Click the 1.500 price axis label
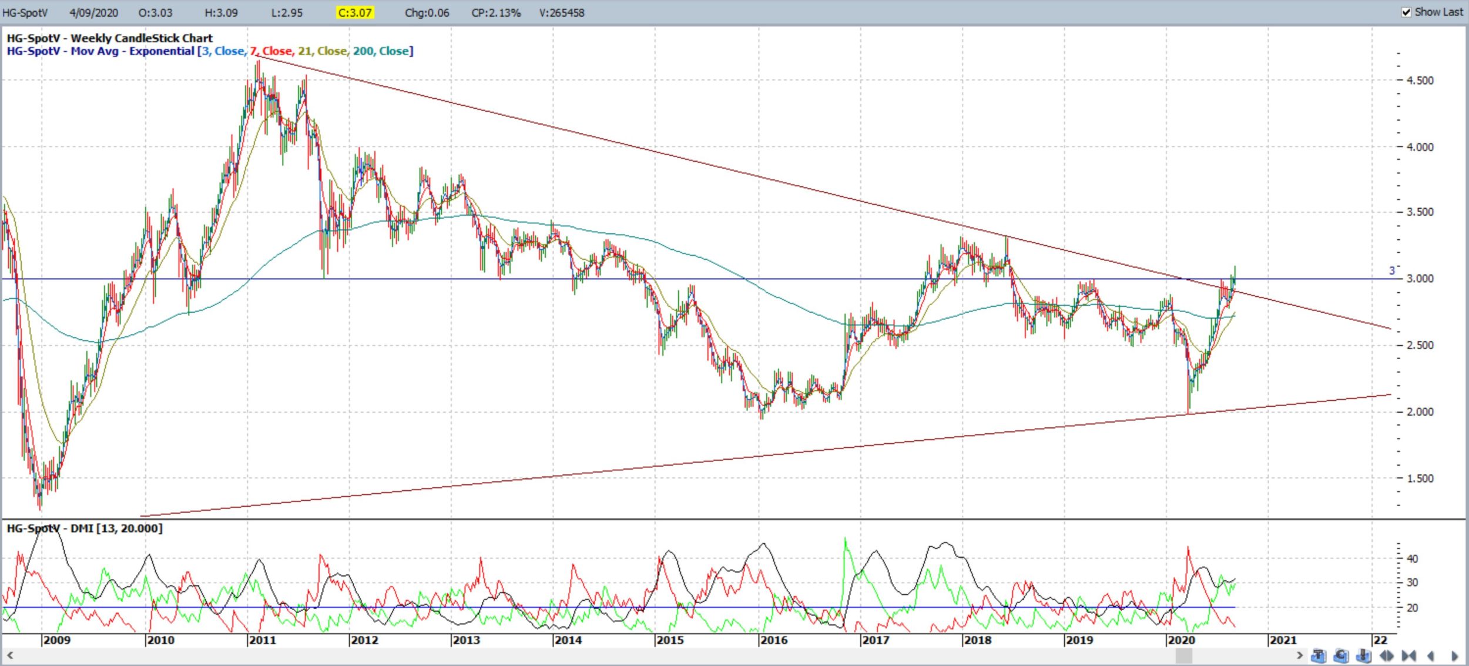1469x666 pixels. tap(1420, 478)
